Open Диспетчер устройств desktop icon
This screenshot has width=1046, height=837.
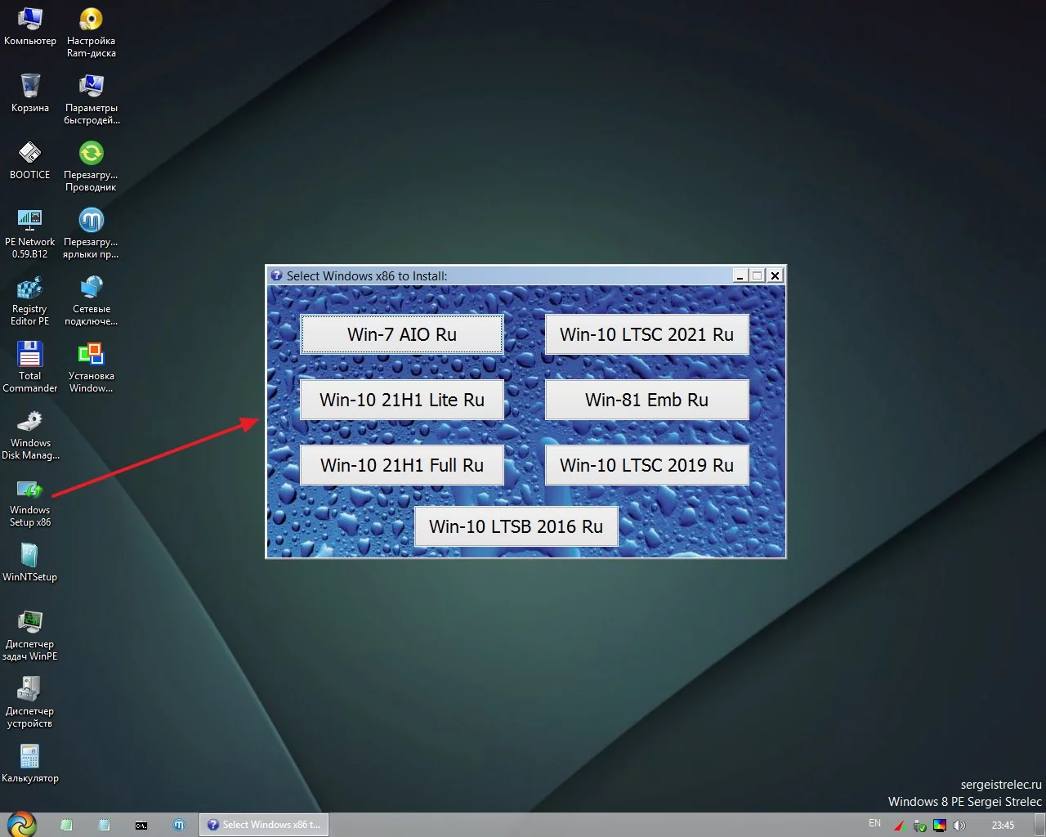click(30, 702)
